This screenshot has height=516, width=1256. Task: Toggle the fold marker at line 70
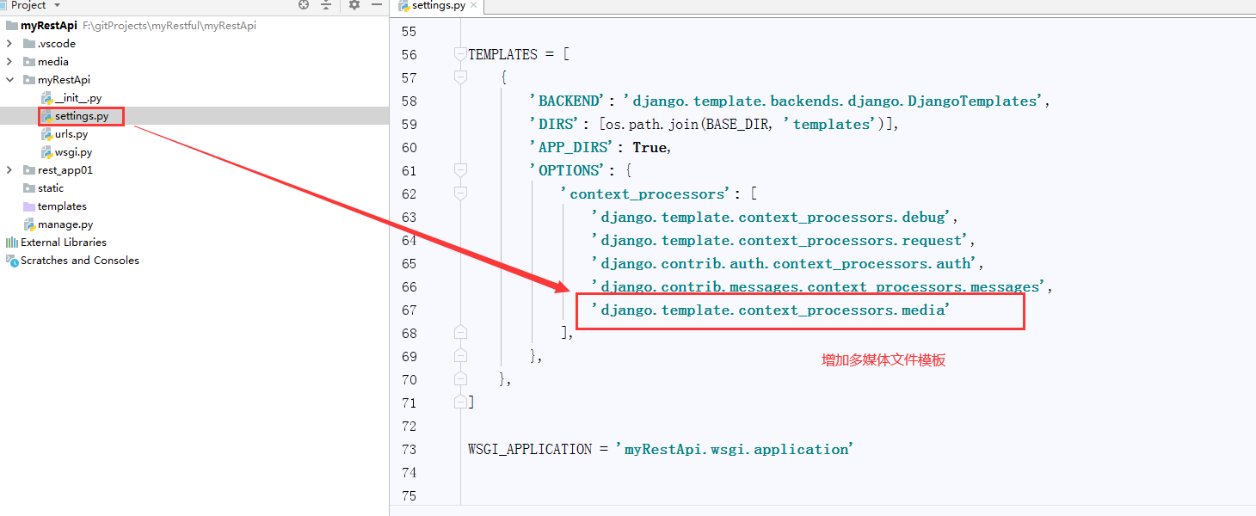pyautogui.click(x=459, y=379)
